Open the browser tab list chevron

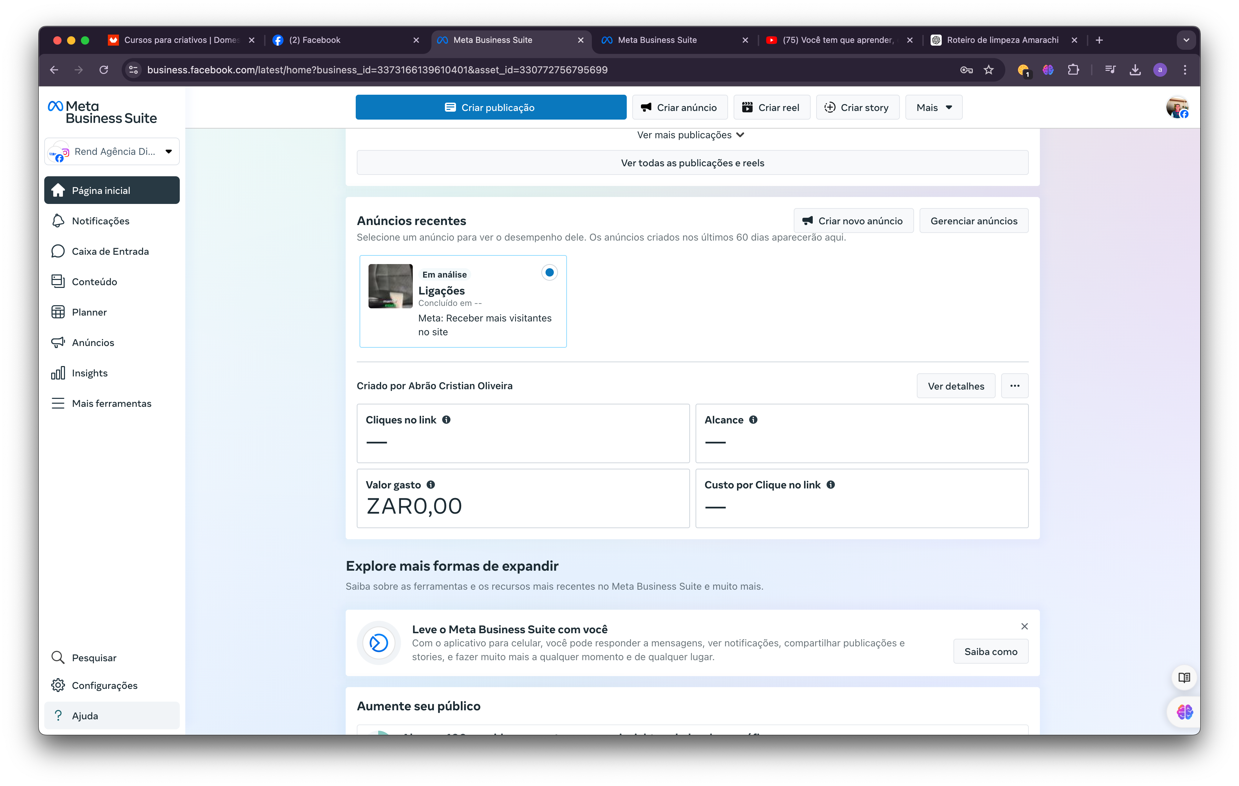tap(1186, 40)
